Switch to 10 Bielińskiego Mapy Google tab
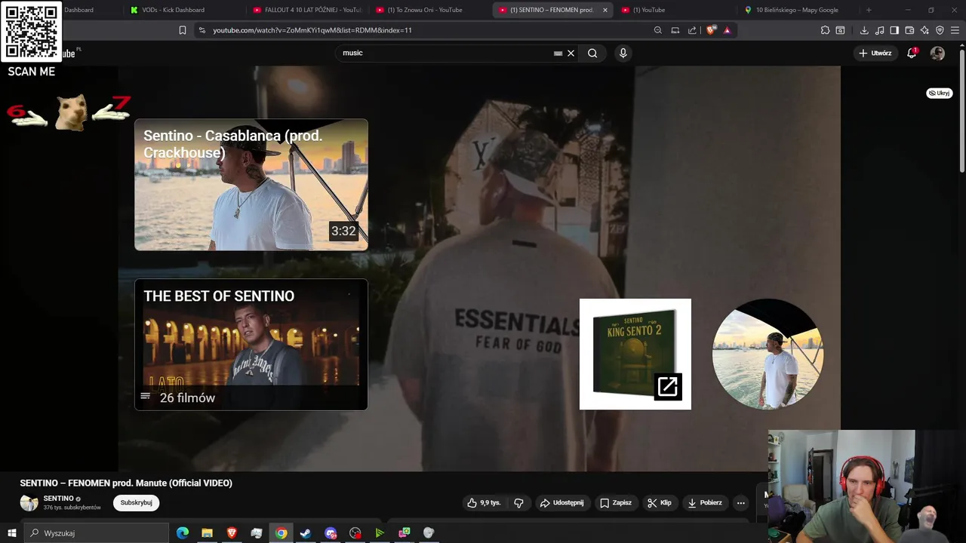The image size is (966, 543). [x=797, y=10]
